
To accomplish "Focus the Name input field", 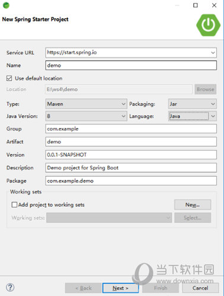I will coord(131,65).
